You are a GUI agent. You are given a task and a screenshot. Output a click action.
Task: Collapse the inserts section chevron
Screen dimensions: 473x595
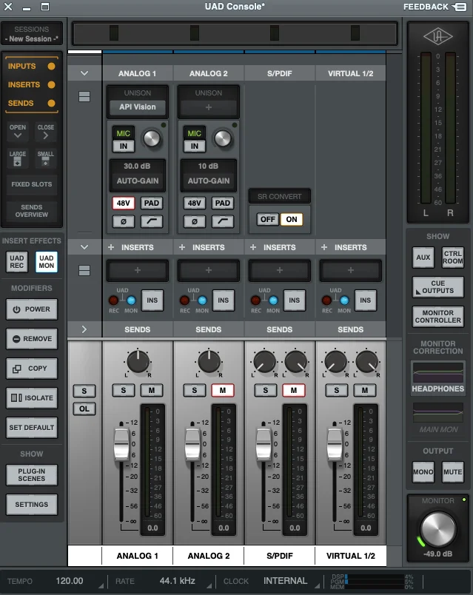(x=84, y=247)
